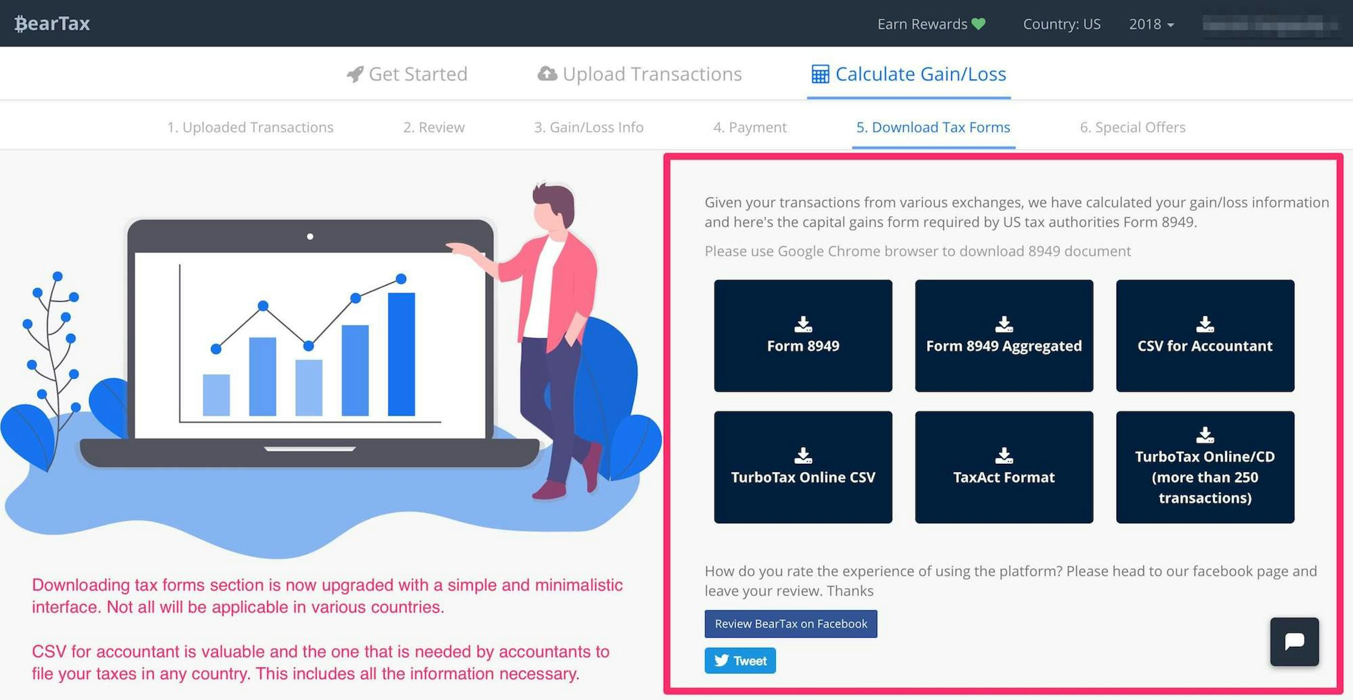The height and width of the screenshot is (700, 1353).
Task: Go to step 4. Payment
Action: 749,127
